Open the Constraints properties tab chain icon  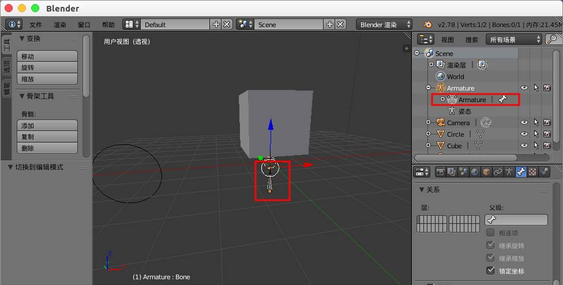[x=498, y=172]
